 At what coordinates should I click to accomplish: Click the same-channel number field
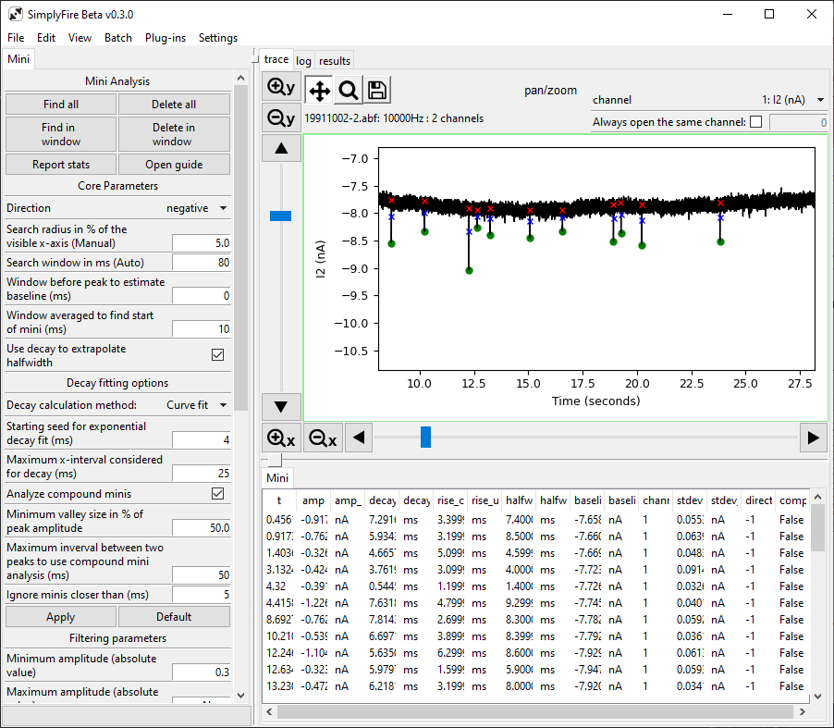798,122
